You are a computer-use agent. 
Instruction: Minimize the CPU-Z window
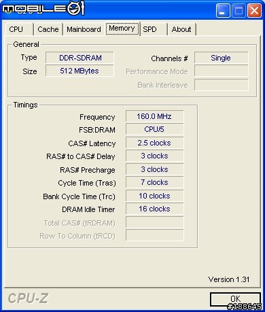click(223, 10)
